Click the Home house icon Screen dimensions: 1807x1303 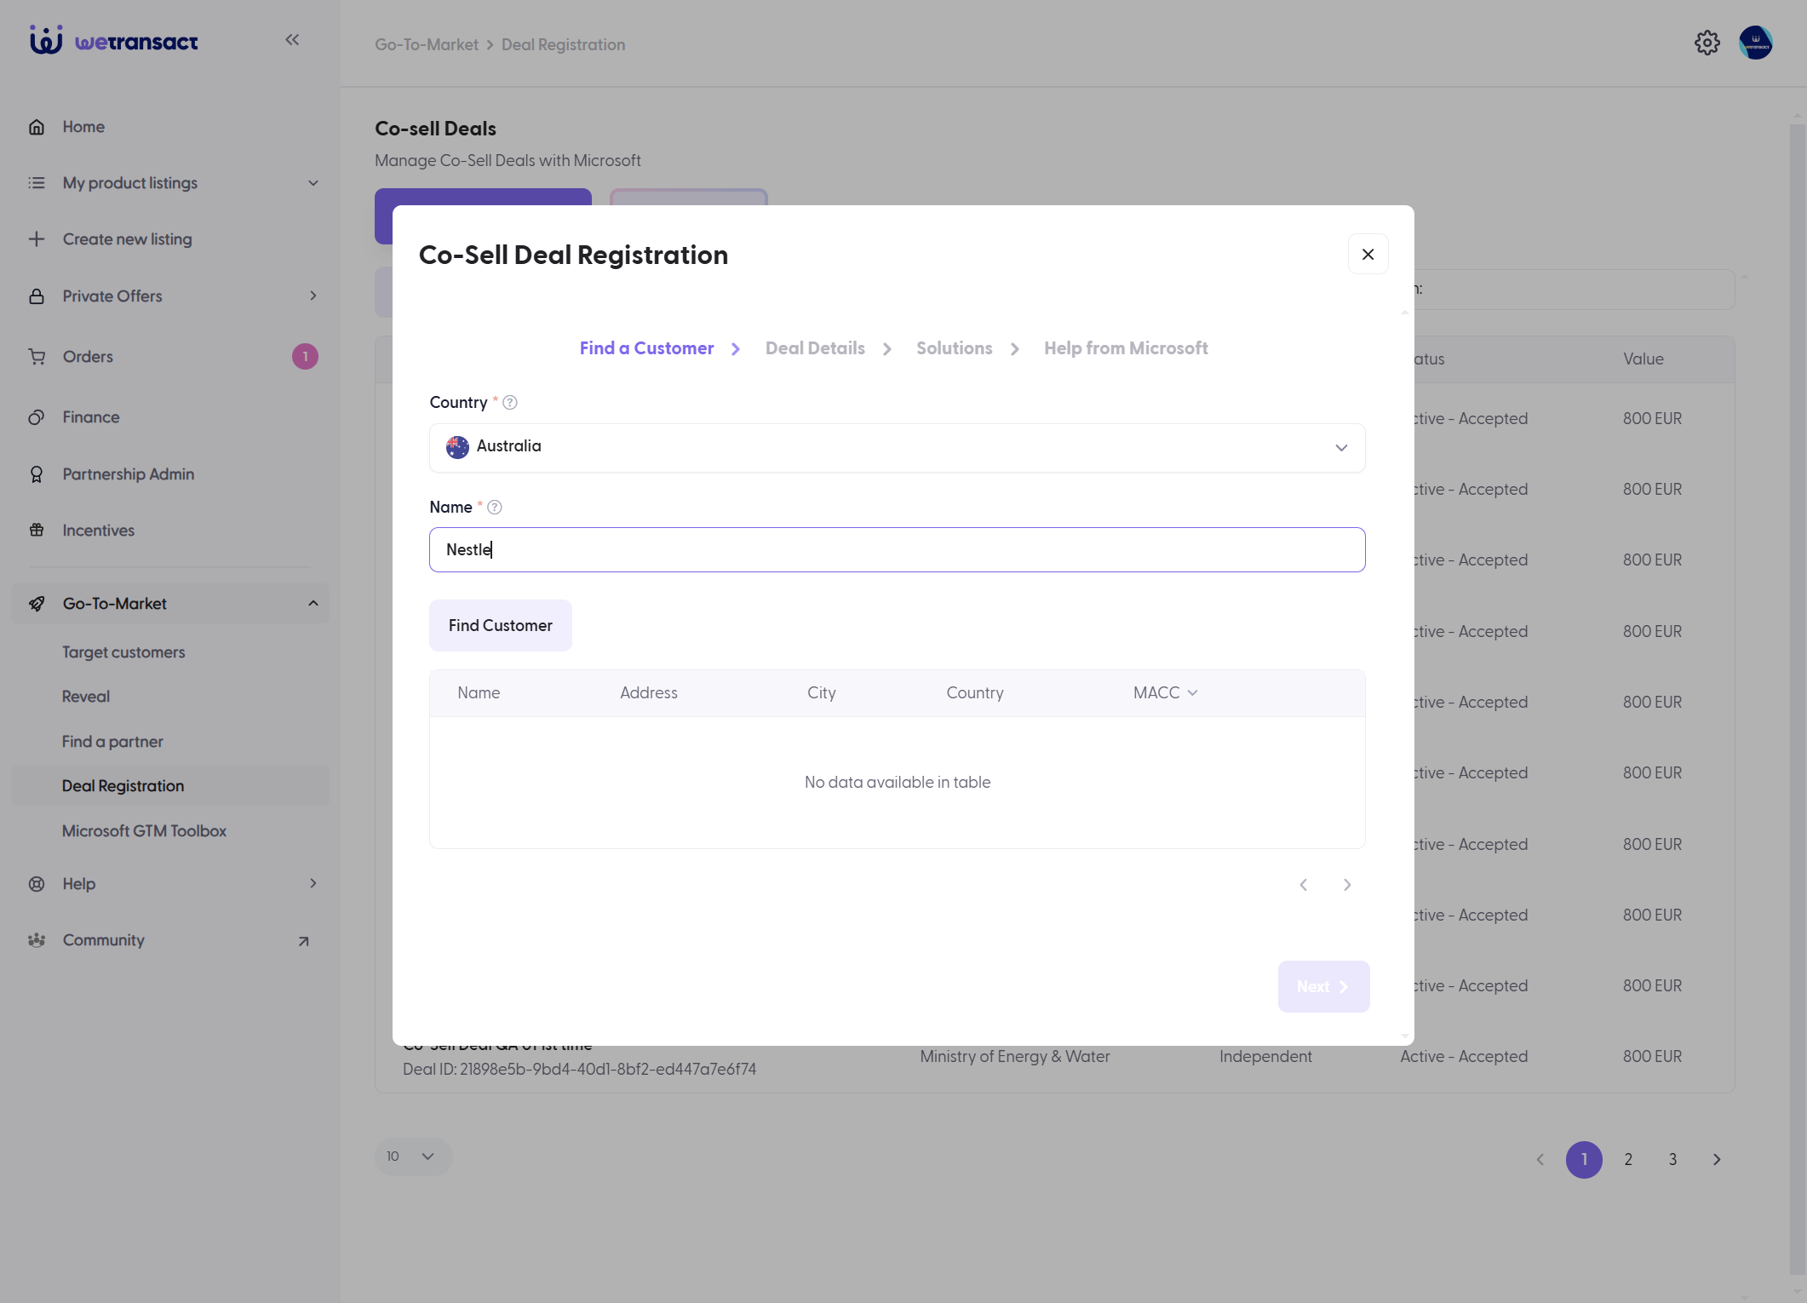(x=37, y=127)
